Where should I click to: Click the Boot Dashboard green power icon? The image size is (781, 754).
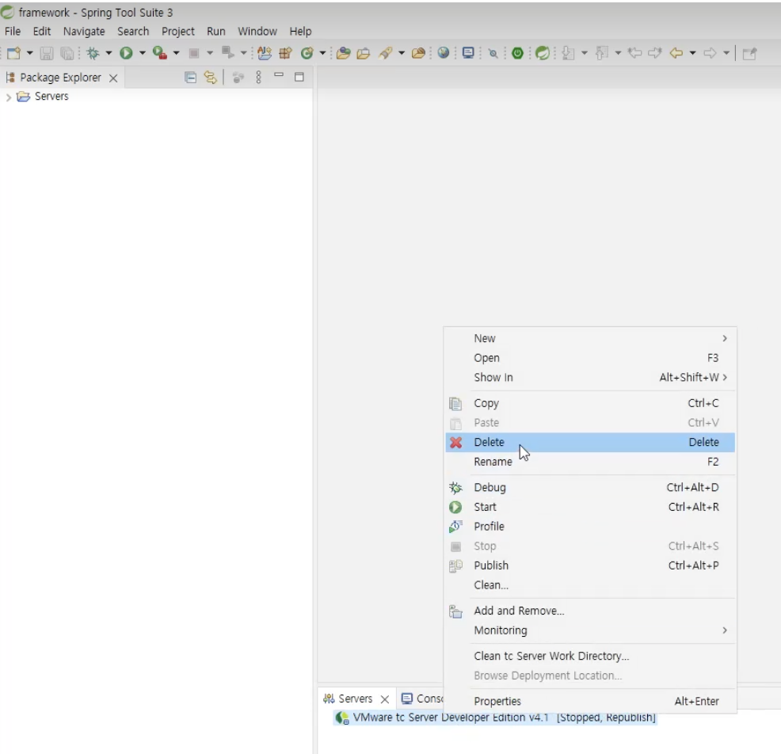coord(517,53)
